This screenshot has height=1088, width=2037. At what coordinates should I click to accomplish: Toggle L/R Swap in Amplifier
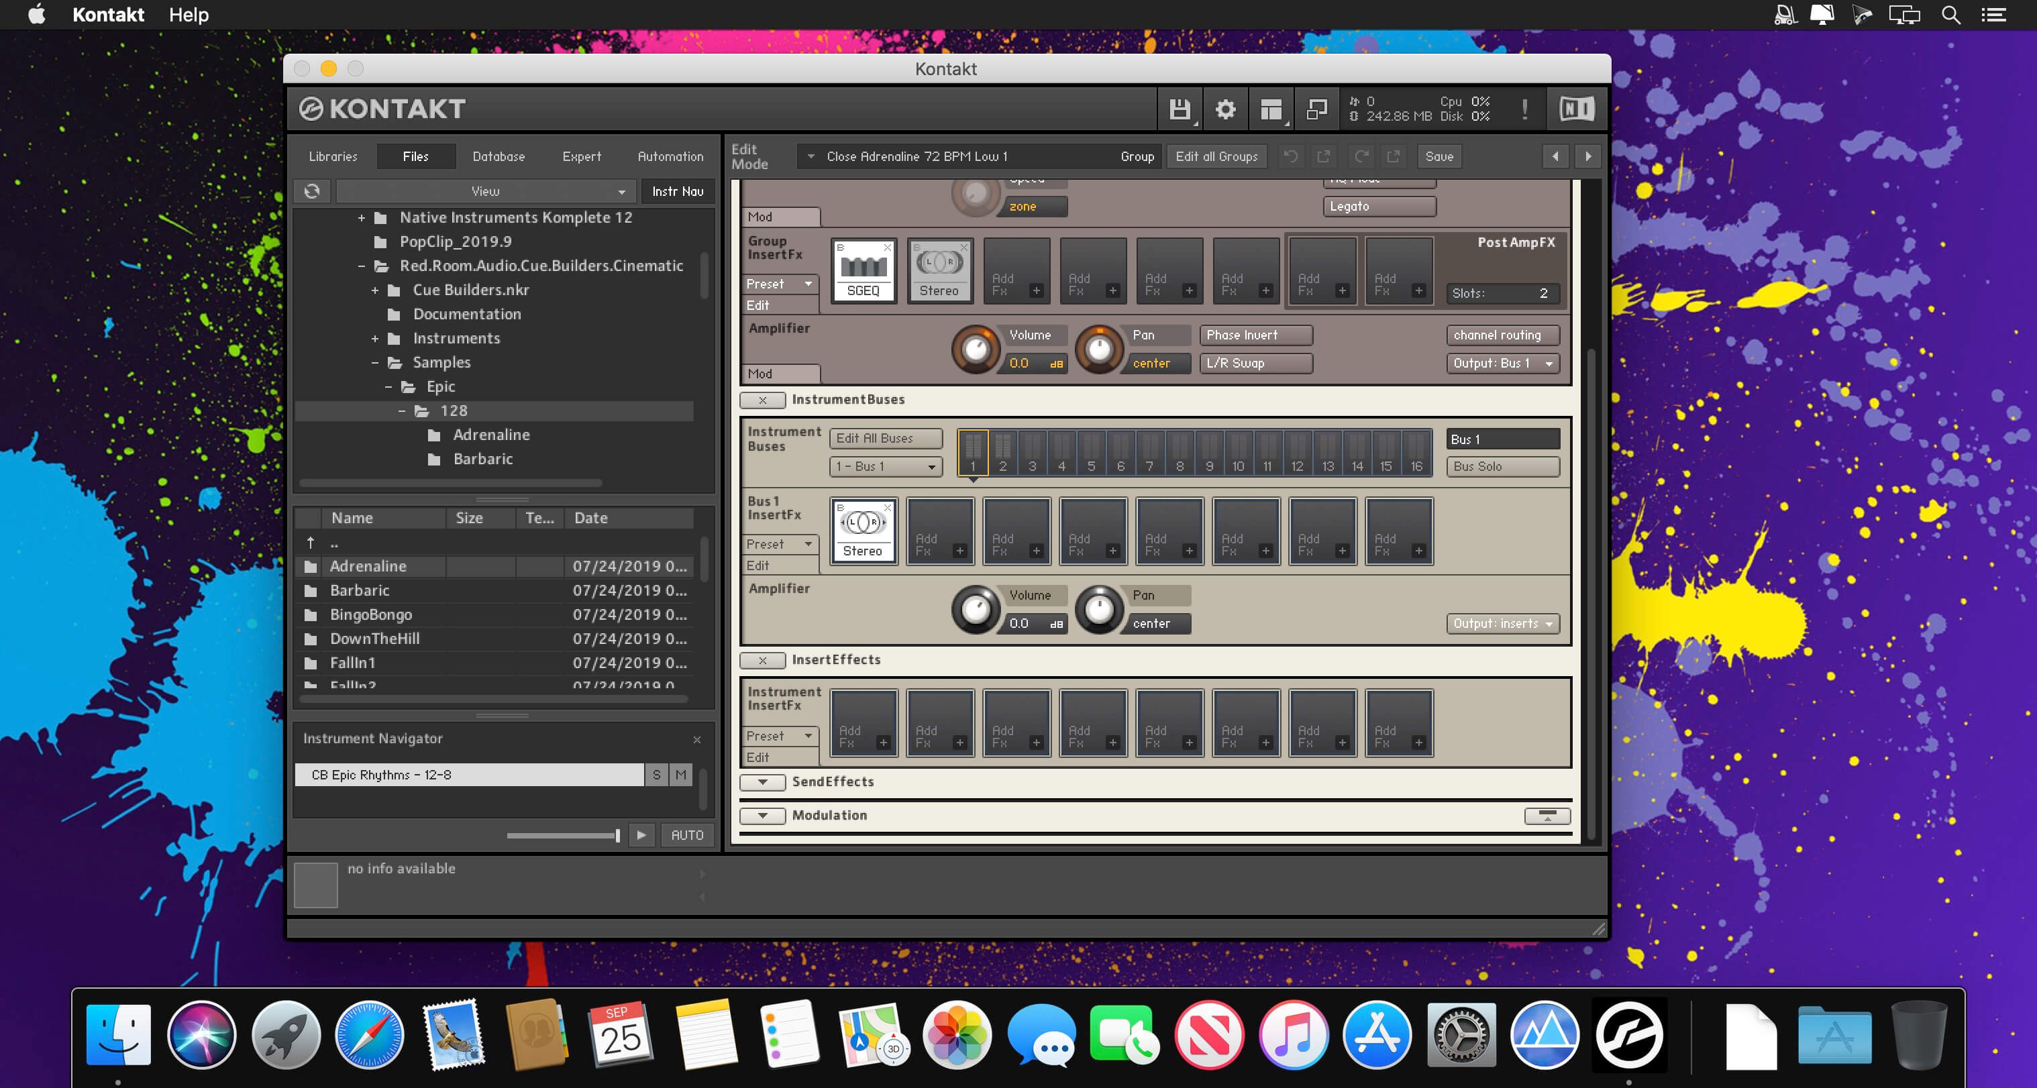(1256, 364)
